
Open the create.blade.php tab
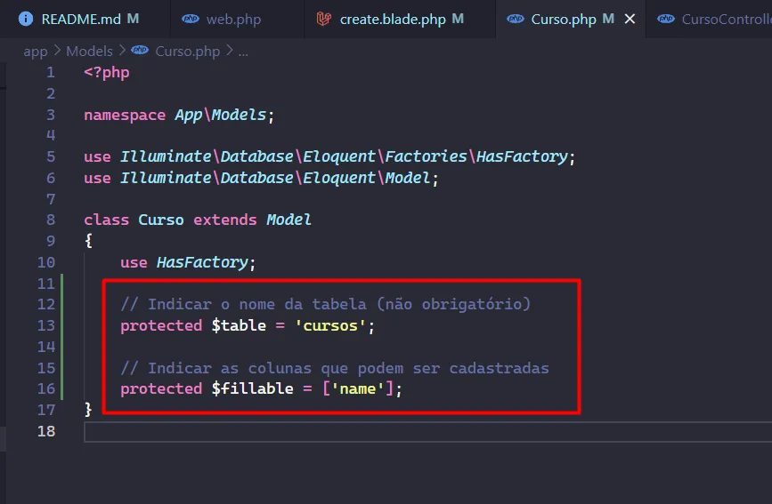(x=394, y=19)
